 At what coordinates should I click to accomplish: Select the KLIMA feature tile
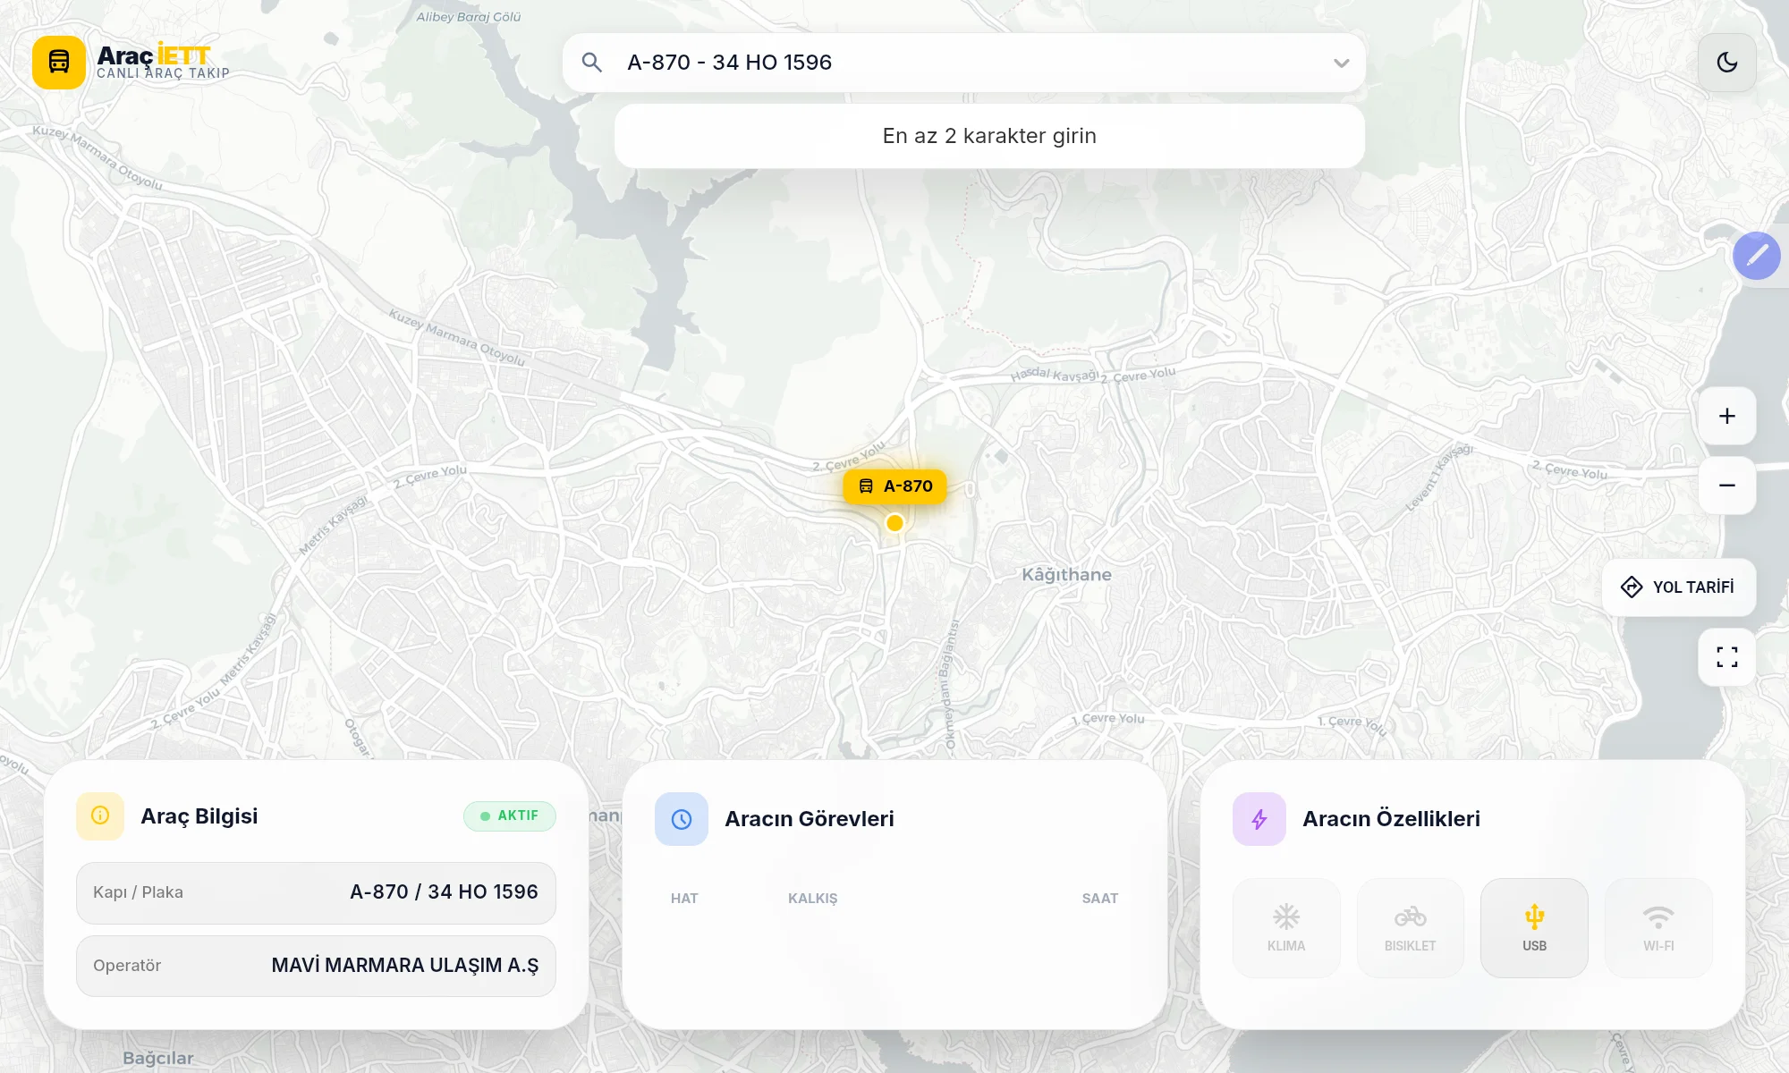[x=1286, y=928]
